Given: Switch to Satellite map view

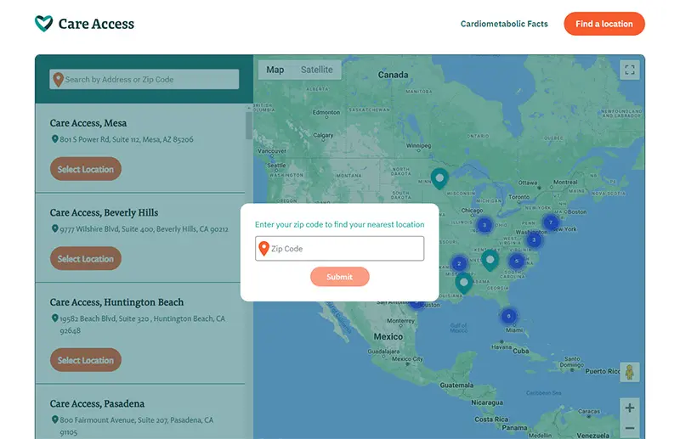Looking at the screenshot, I should [x=317, y=70].
